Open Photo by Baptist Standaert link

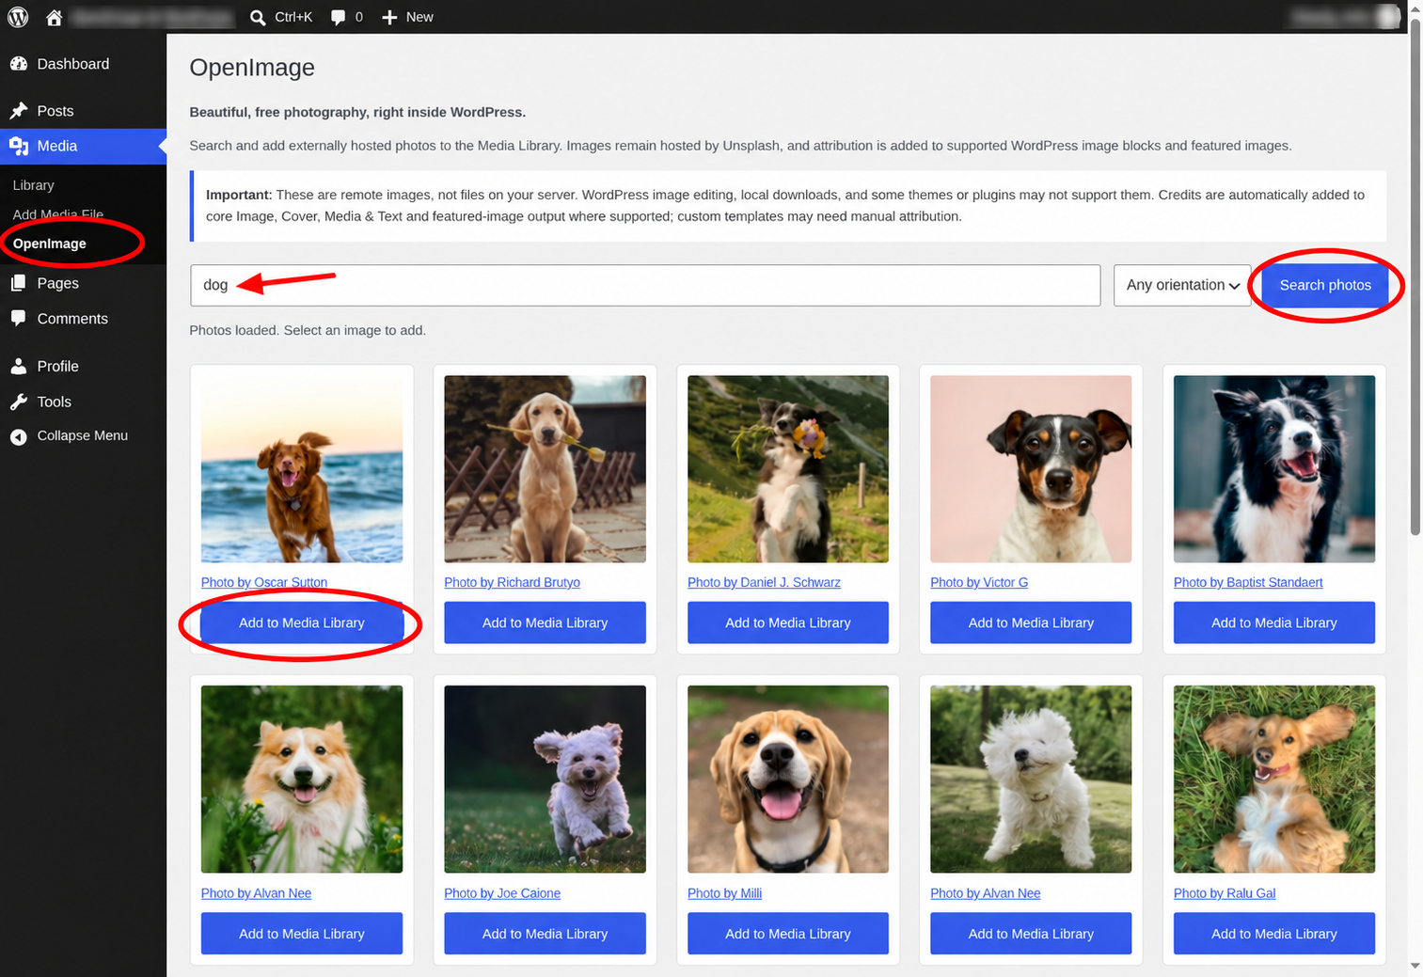(1248, 582)
